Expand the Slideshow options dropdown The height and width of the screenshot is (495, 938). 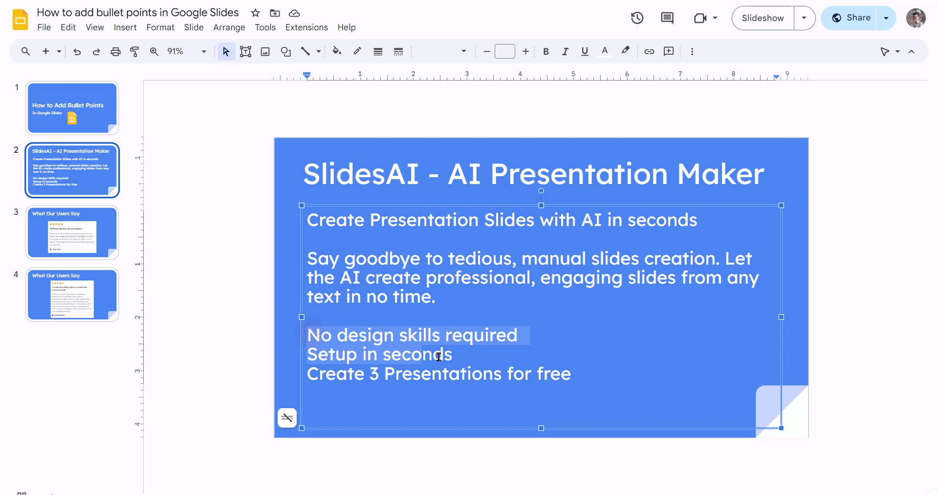click(804, 18)
